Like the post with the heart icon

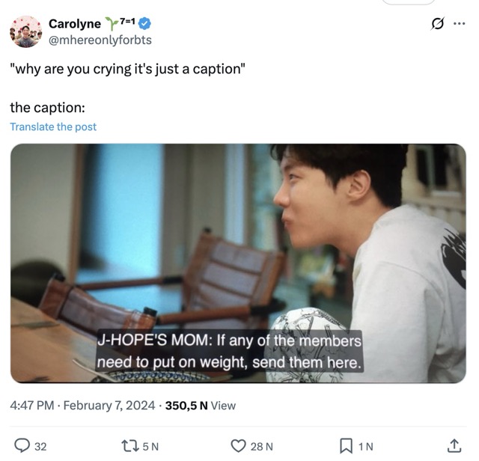tap(238, 446)
